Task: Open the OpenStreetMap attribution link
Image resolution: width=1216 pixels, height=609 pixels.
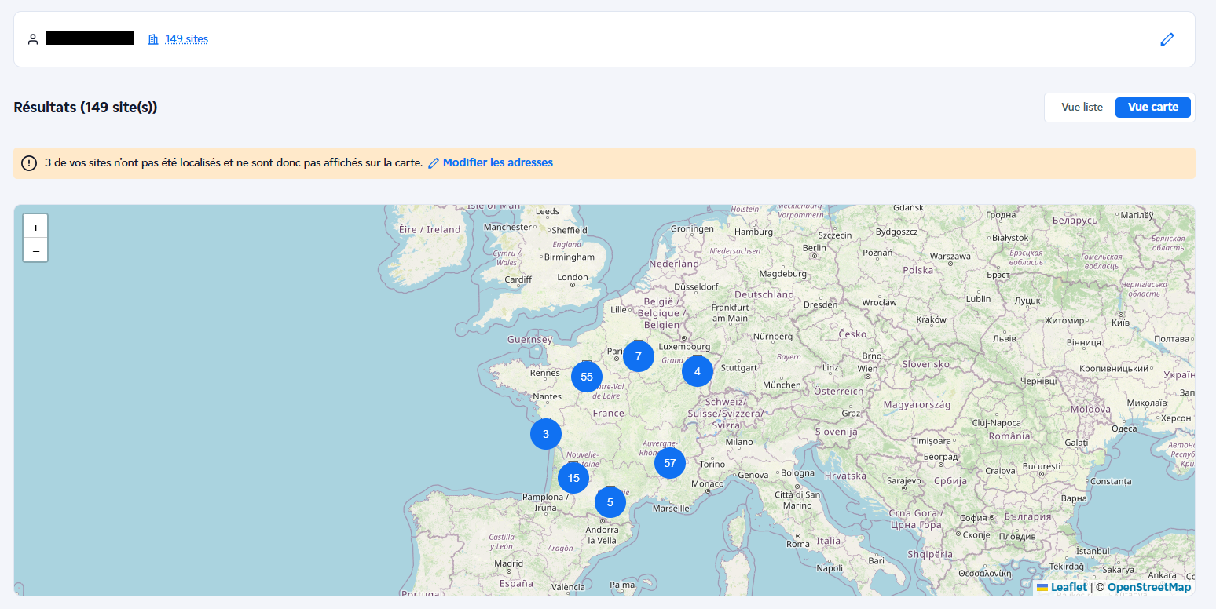Action: (x=1148, y=587)
